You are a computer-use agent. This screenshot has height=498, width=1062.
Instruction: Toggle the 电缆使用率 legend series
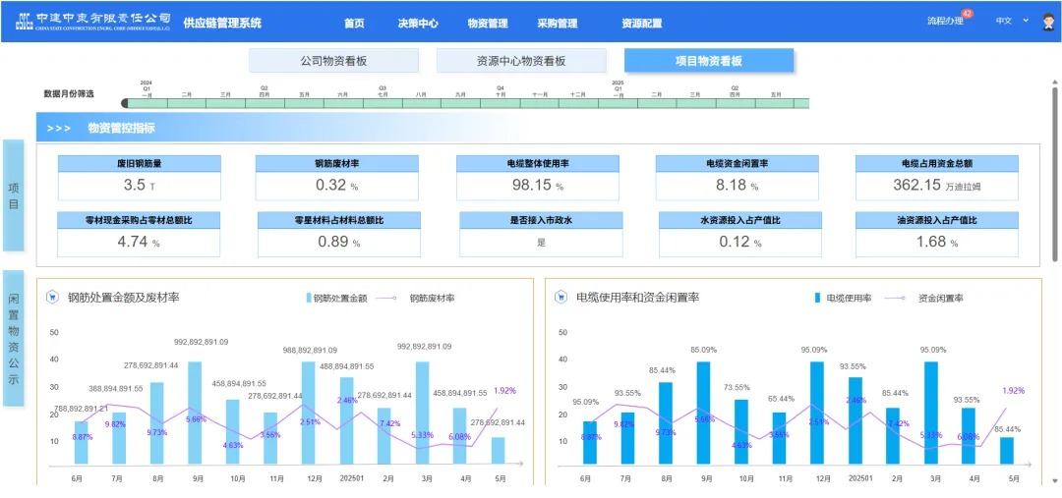843,298
